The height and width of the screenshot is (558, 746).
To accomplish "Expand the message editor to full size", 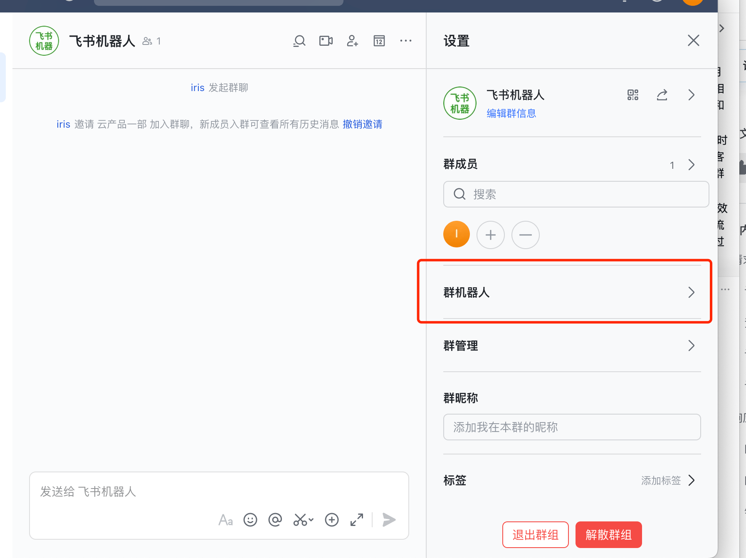I will (x=357, y=520).
